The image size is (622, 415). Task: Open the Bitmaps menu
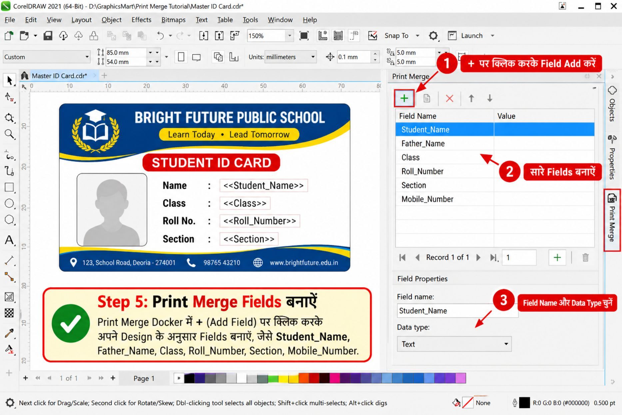173,20
